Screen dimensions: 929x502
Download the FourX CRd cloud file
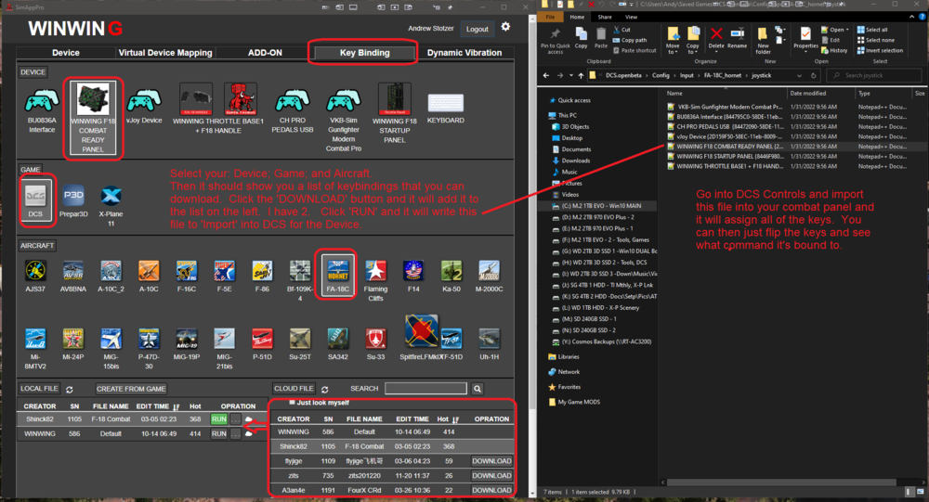[491, 490]
